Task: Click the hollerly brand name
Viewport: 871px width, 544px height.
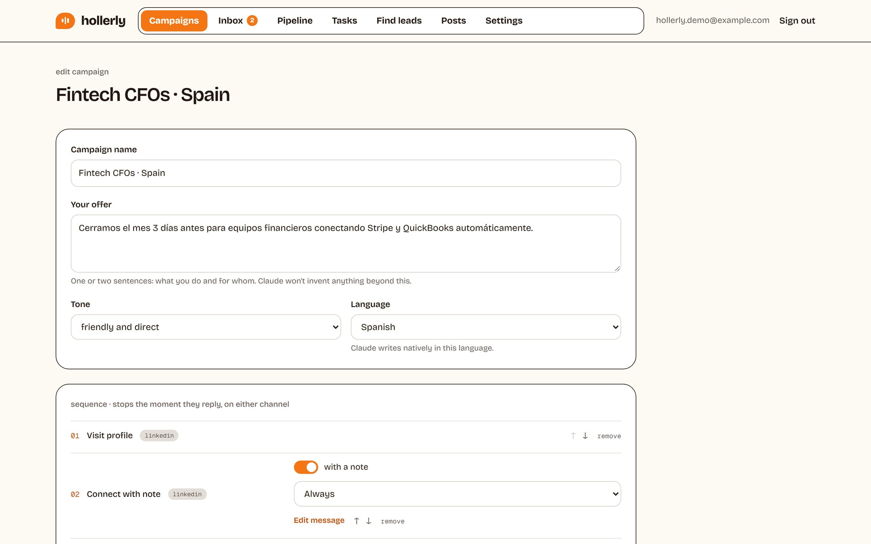Action: (103, 21)
